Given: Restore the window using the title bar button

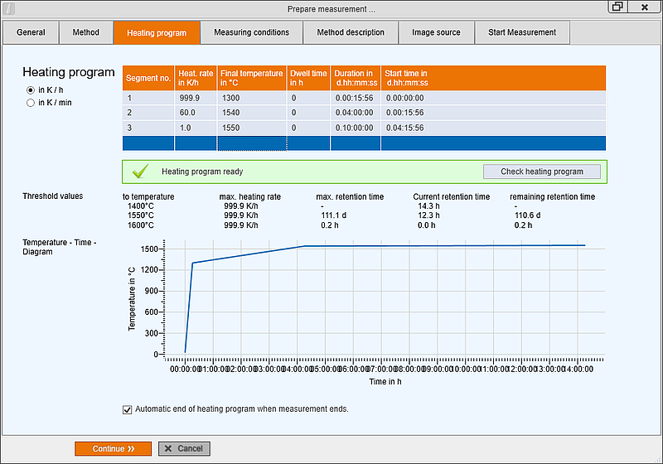Looking at the screenshot, I should pos(617,7).
